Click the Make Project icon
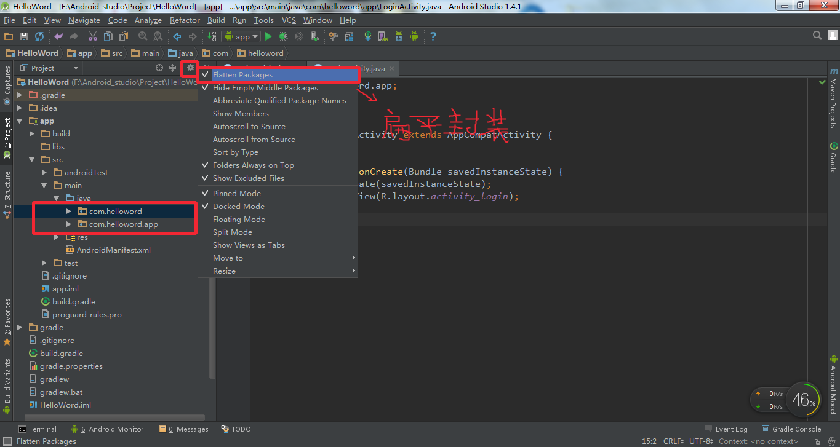 pyautogui.click(x=212, y=37)
